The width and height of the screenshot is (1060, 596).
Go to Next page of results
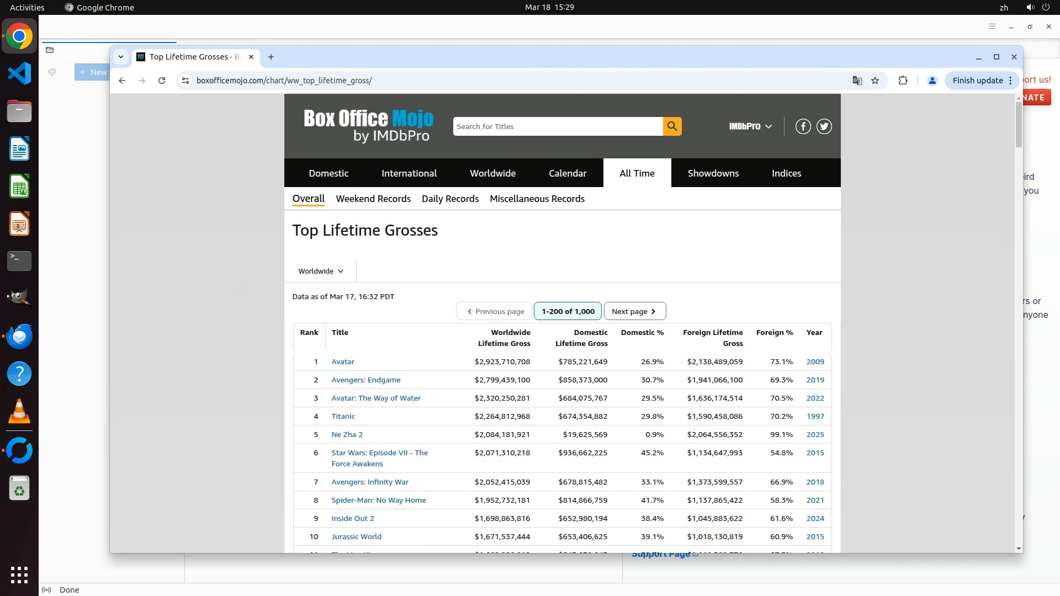(x=635, y=311)
